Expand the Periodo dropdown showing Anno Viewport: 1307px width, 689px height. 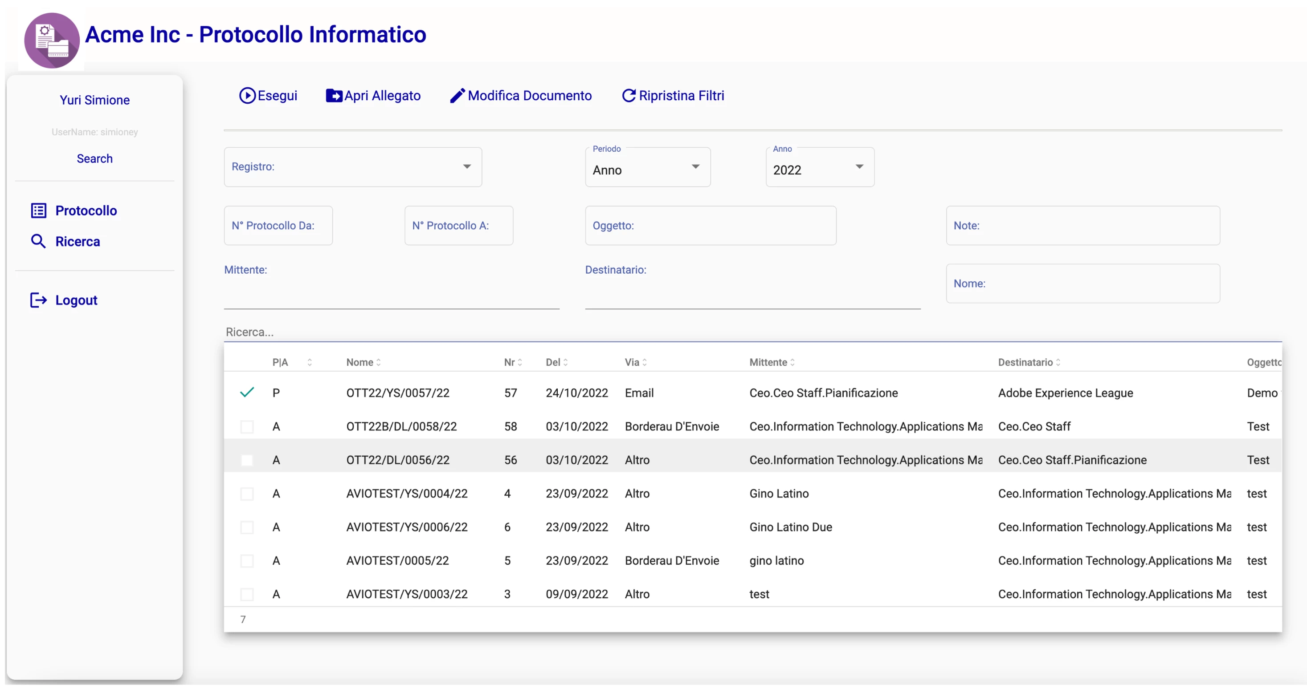coord(647,168)
